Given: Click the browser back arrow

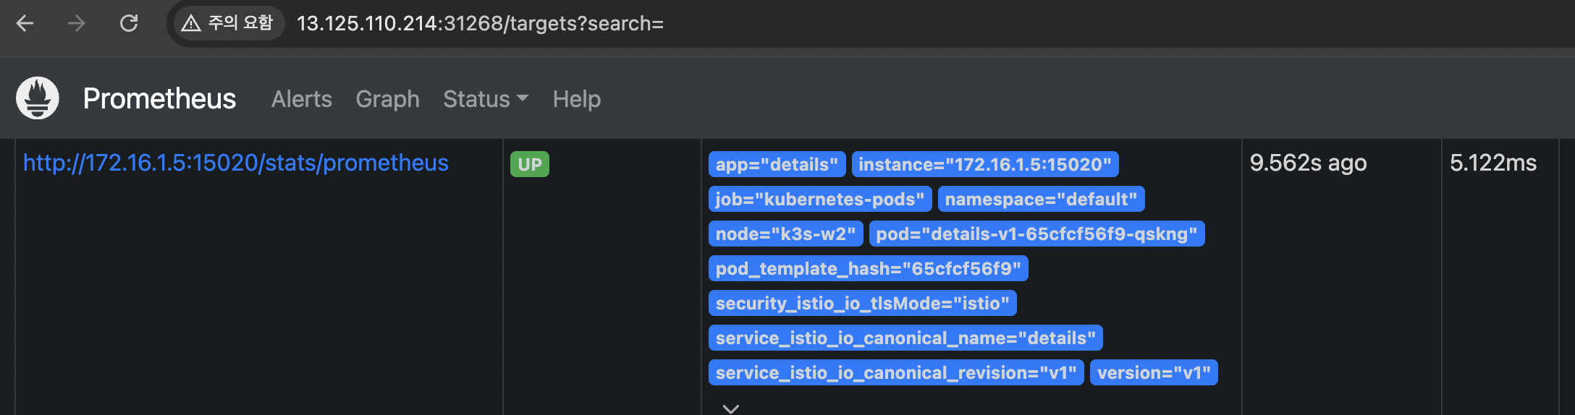Looking at the screenshot, I should tap(25, 24).
